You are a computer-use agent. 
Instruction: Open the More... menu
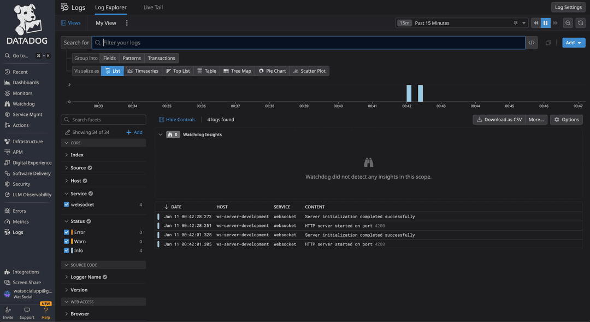(536, 120)
